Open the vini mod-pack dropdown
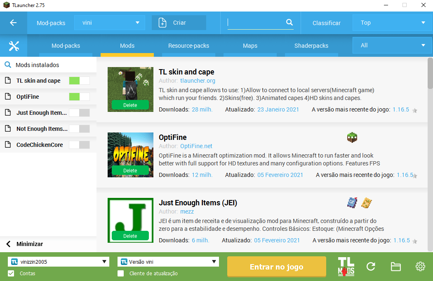Viewport: 433px width, 281px height. click(x=110, y=23)
